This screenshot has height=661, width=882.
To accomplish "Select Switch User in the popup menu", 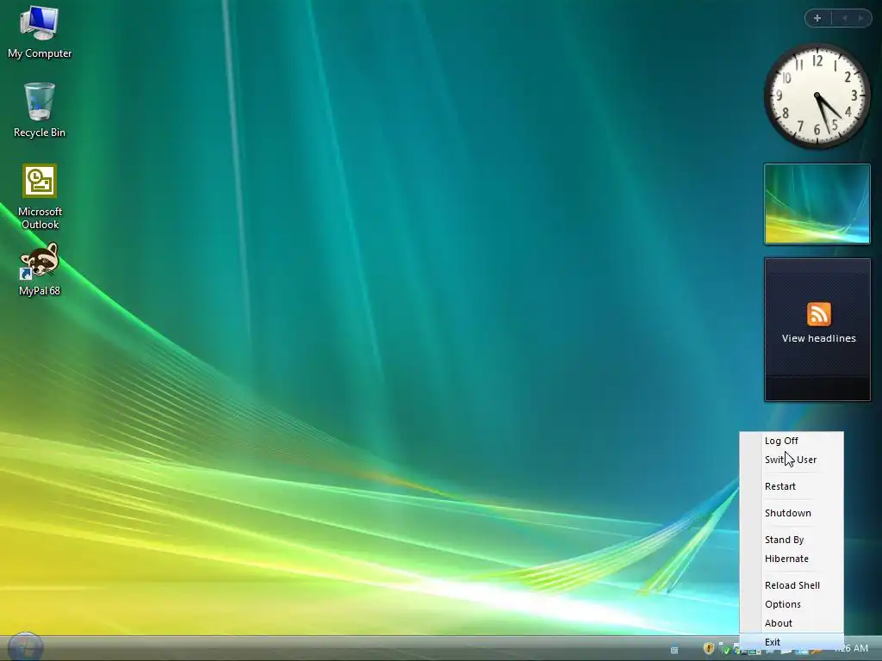I will coord(792,460).
